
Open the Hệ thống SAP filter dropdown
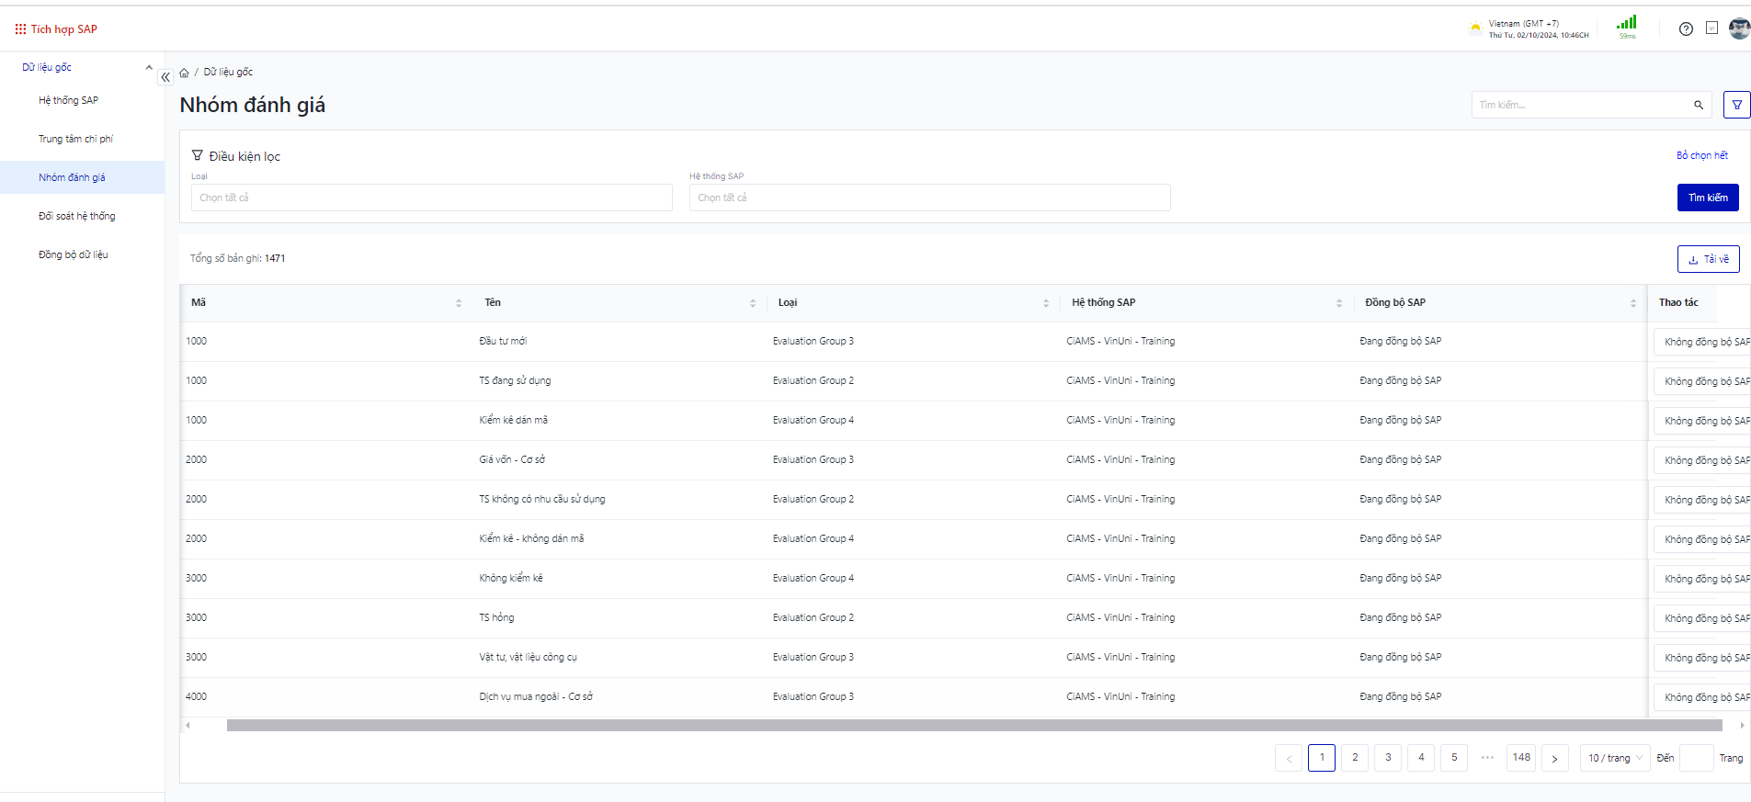tap(929, 198)
